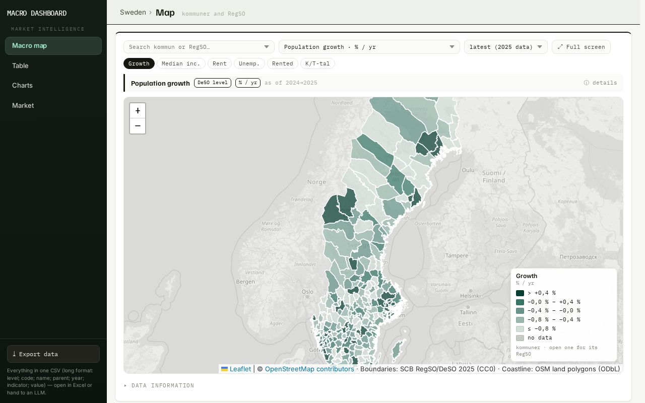
Task: Click the Oulu label on the map
Action: click(x=468, y=170)
